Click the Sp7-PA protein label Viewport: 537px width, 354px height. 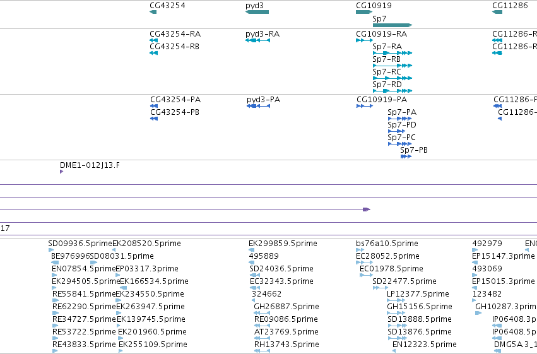(x=402, y=112)
